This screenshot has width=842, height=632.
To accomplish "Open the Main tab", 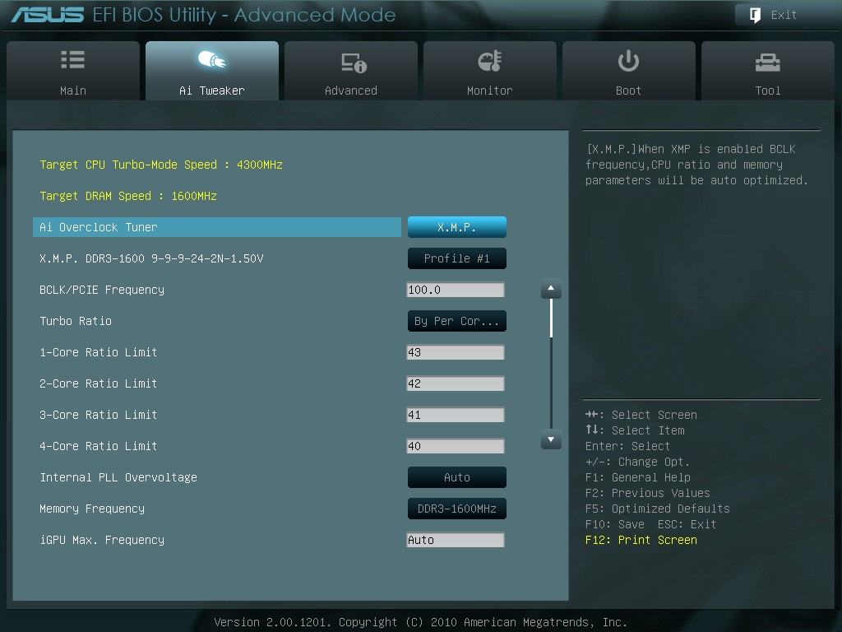I will tap(73, 71).
